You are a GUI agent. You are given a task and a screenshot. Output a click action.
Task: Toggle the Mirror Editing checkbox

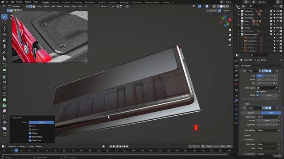pos(30,137)
